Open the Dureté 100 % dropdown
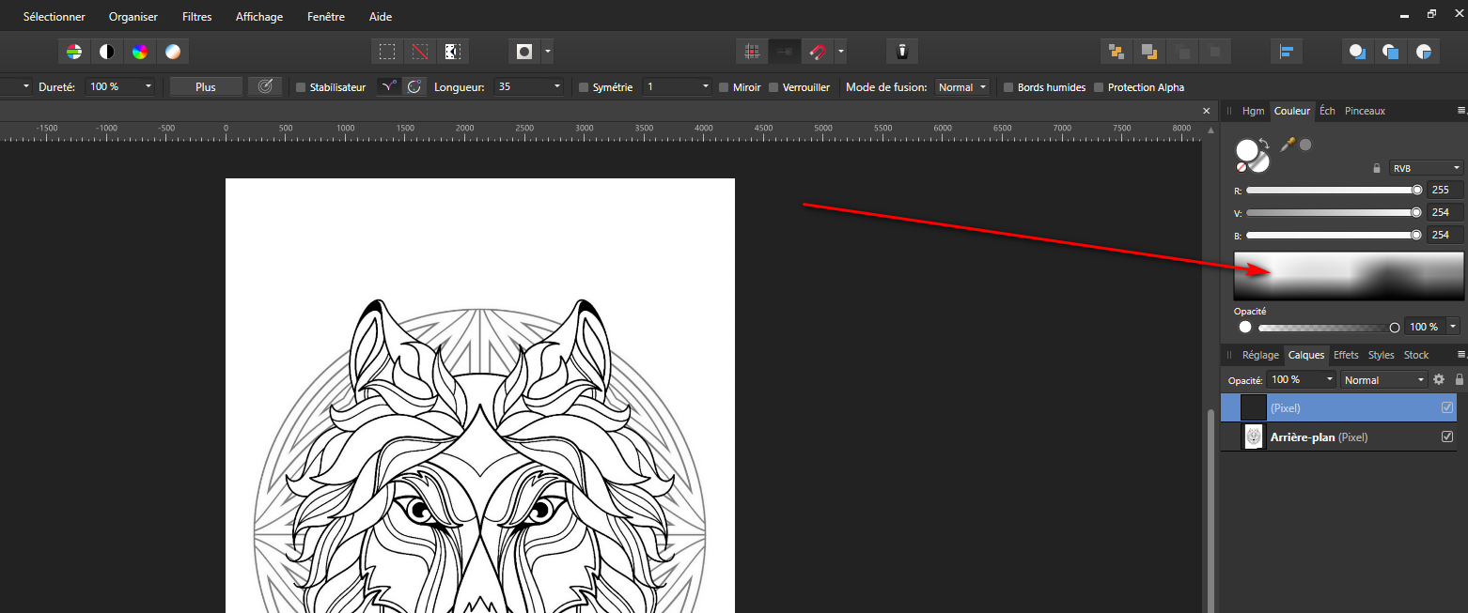Image resolution: width=1468 pixels, height=613 pixels. pos(120,86)
